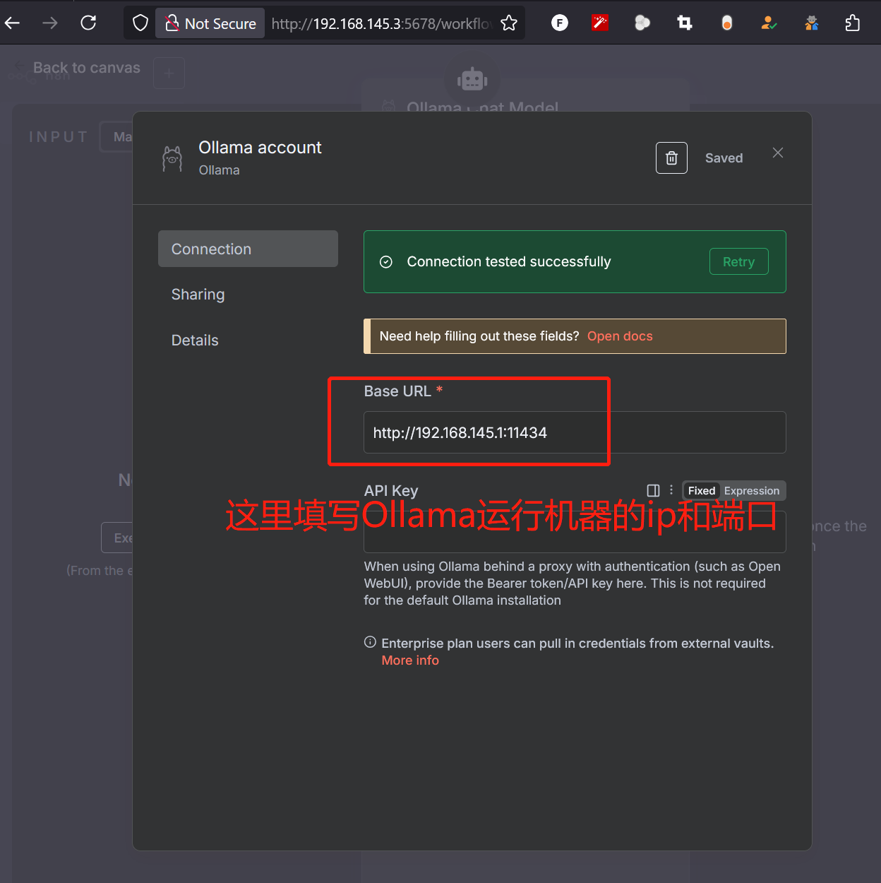Open the Not Secure site information

click(x=210, y=23)
